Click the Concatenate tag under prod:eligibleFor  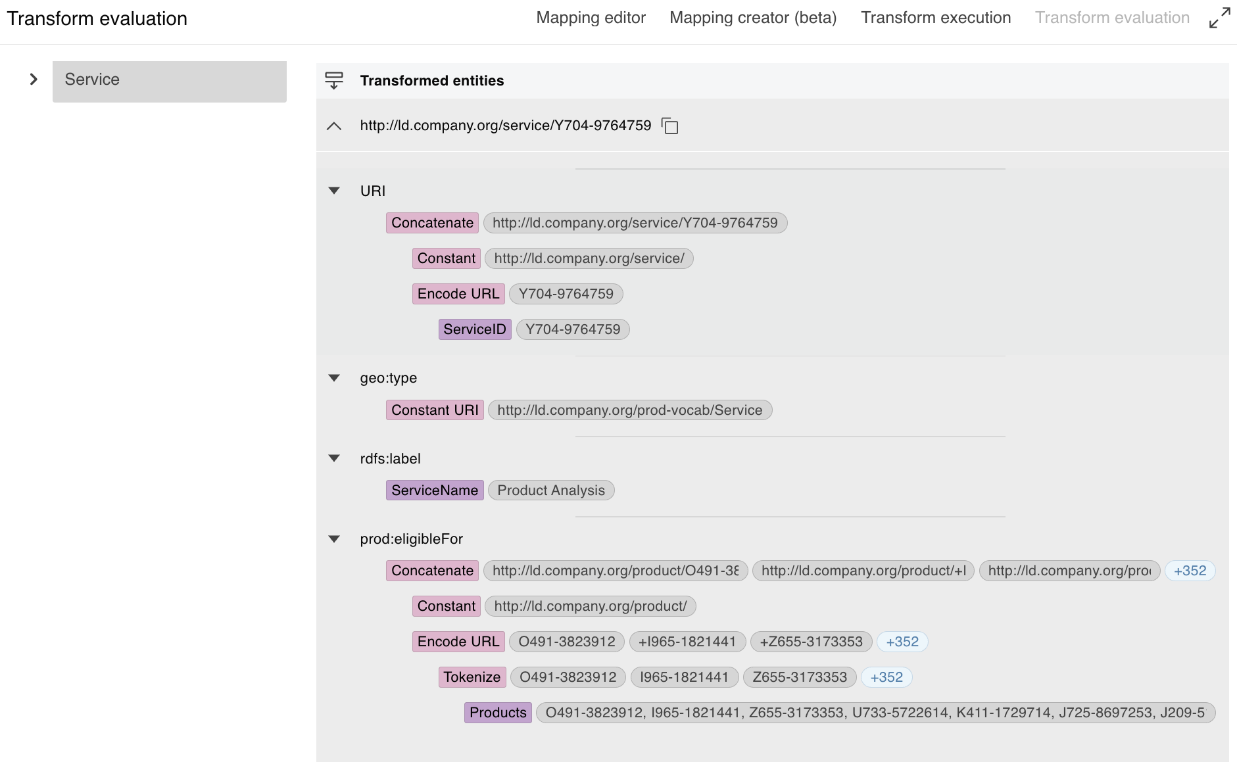(x=432, y=571)
